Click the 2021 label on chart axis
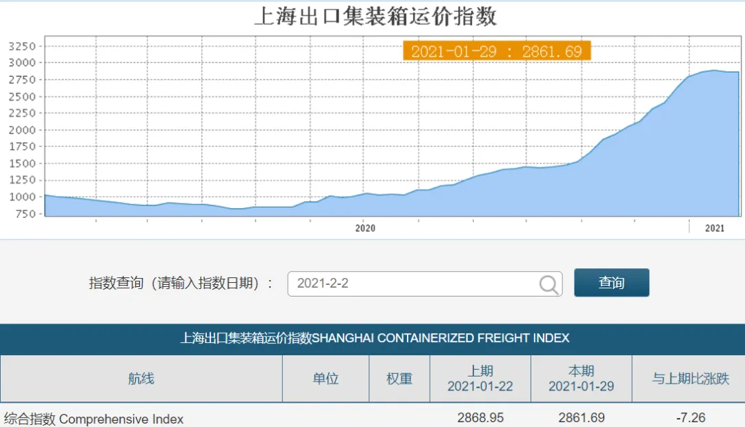The height and width of the screenshot is (427, 745). click(x=715, y=228)
